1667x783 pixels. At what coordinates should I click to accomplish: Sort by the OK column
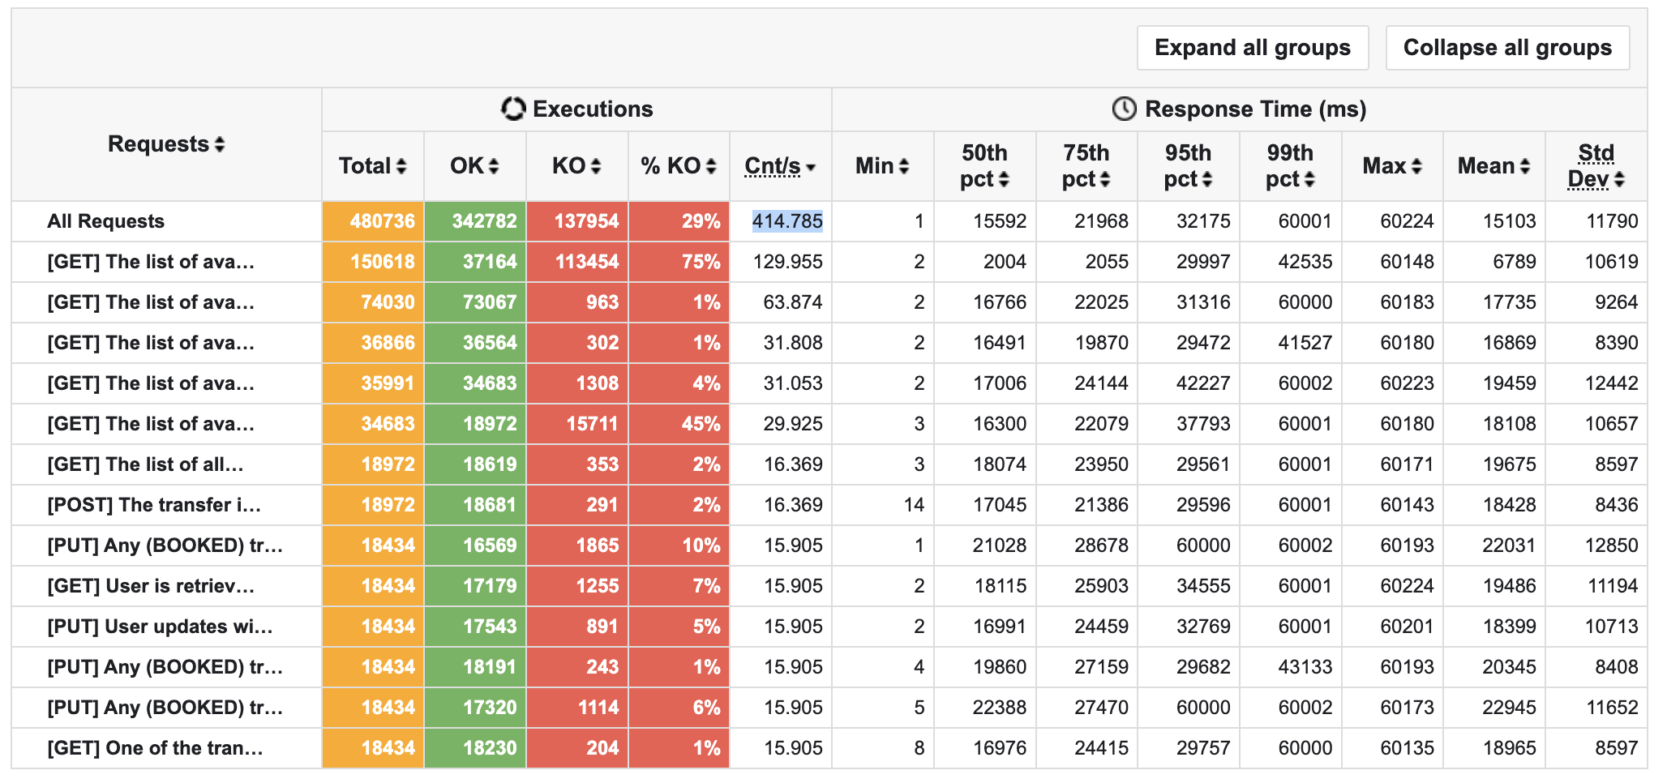[474, 166]
